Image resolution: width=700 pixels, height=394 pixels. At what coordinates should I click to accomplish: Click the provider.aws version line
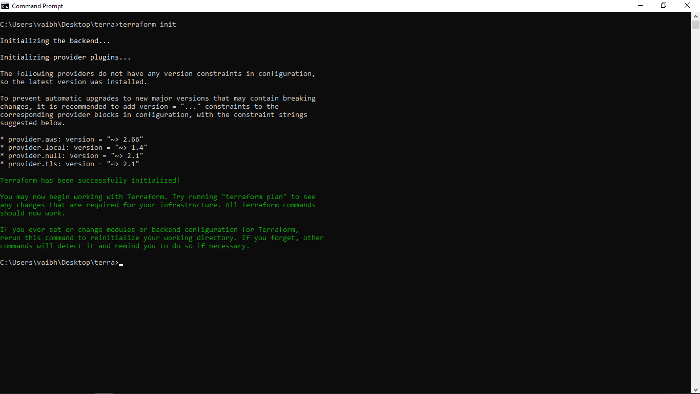[72, 139]
